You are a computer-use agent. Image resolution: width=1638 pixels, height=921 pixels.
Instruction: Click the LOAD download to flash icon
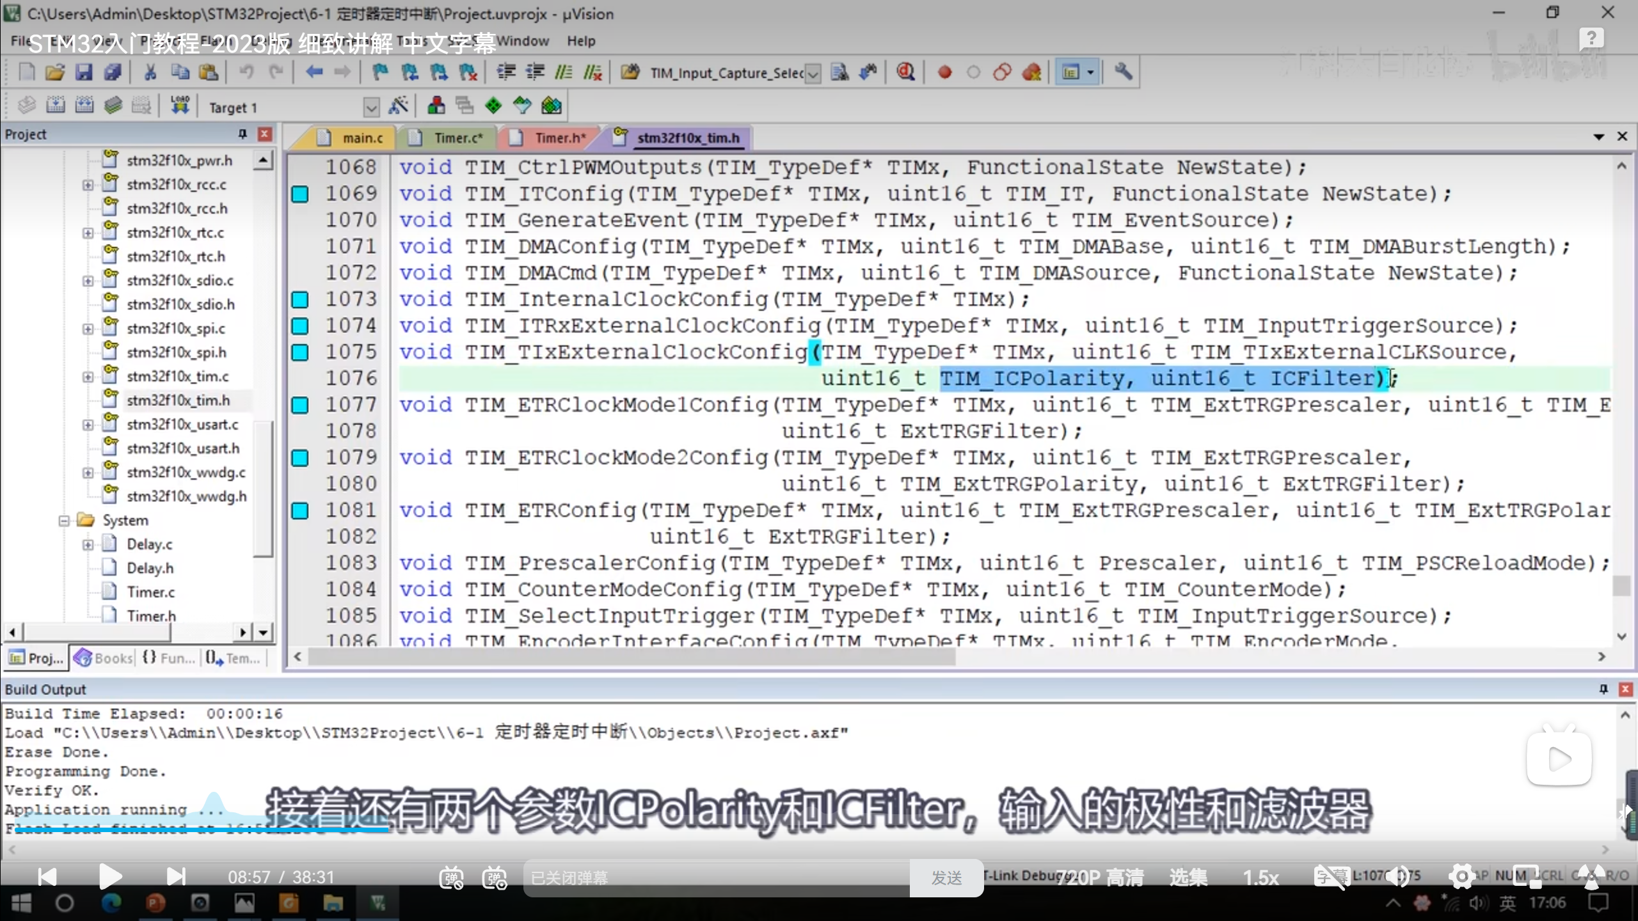tap(180, 106)
